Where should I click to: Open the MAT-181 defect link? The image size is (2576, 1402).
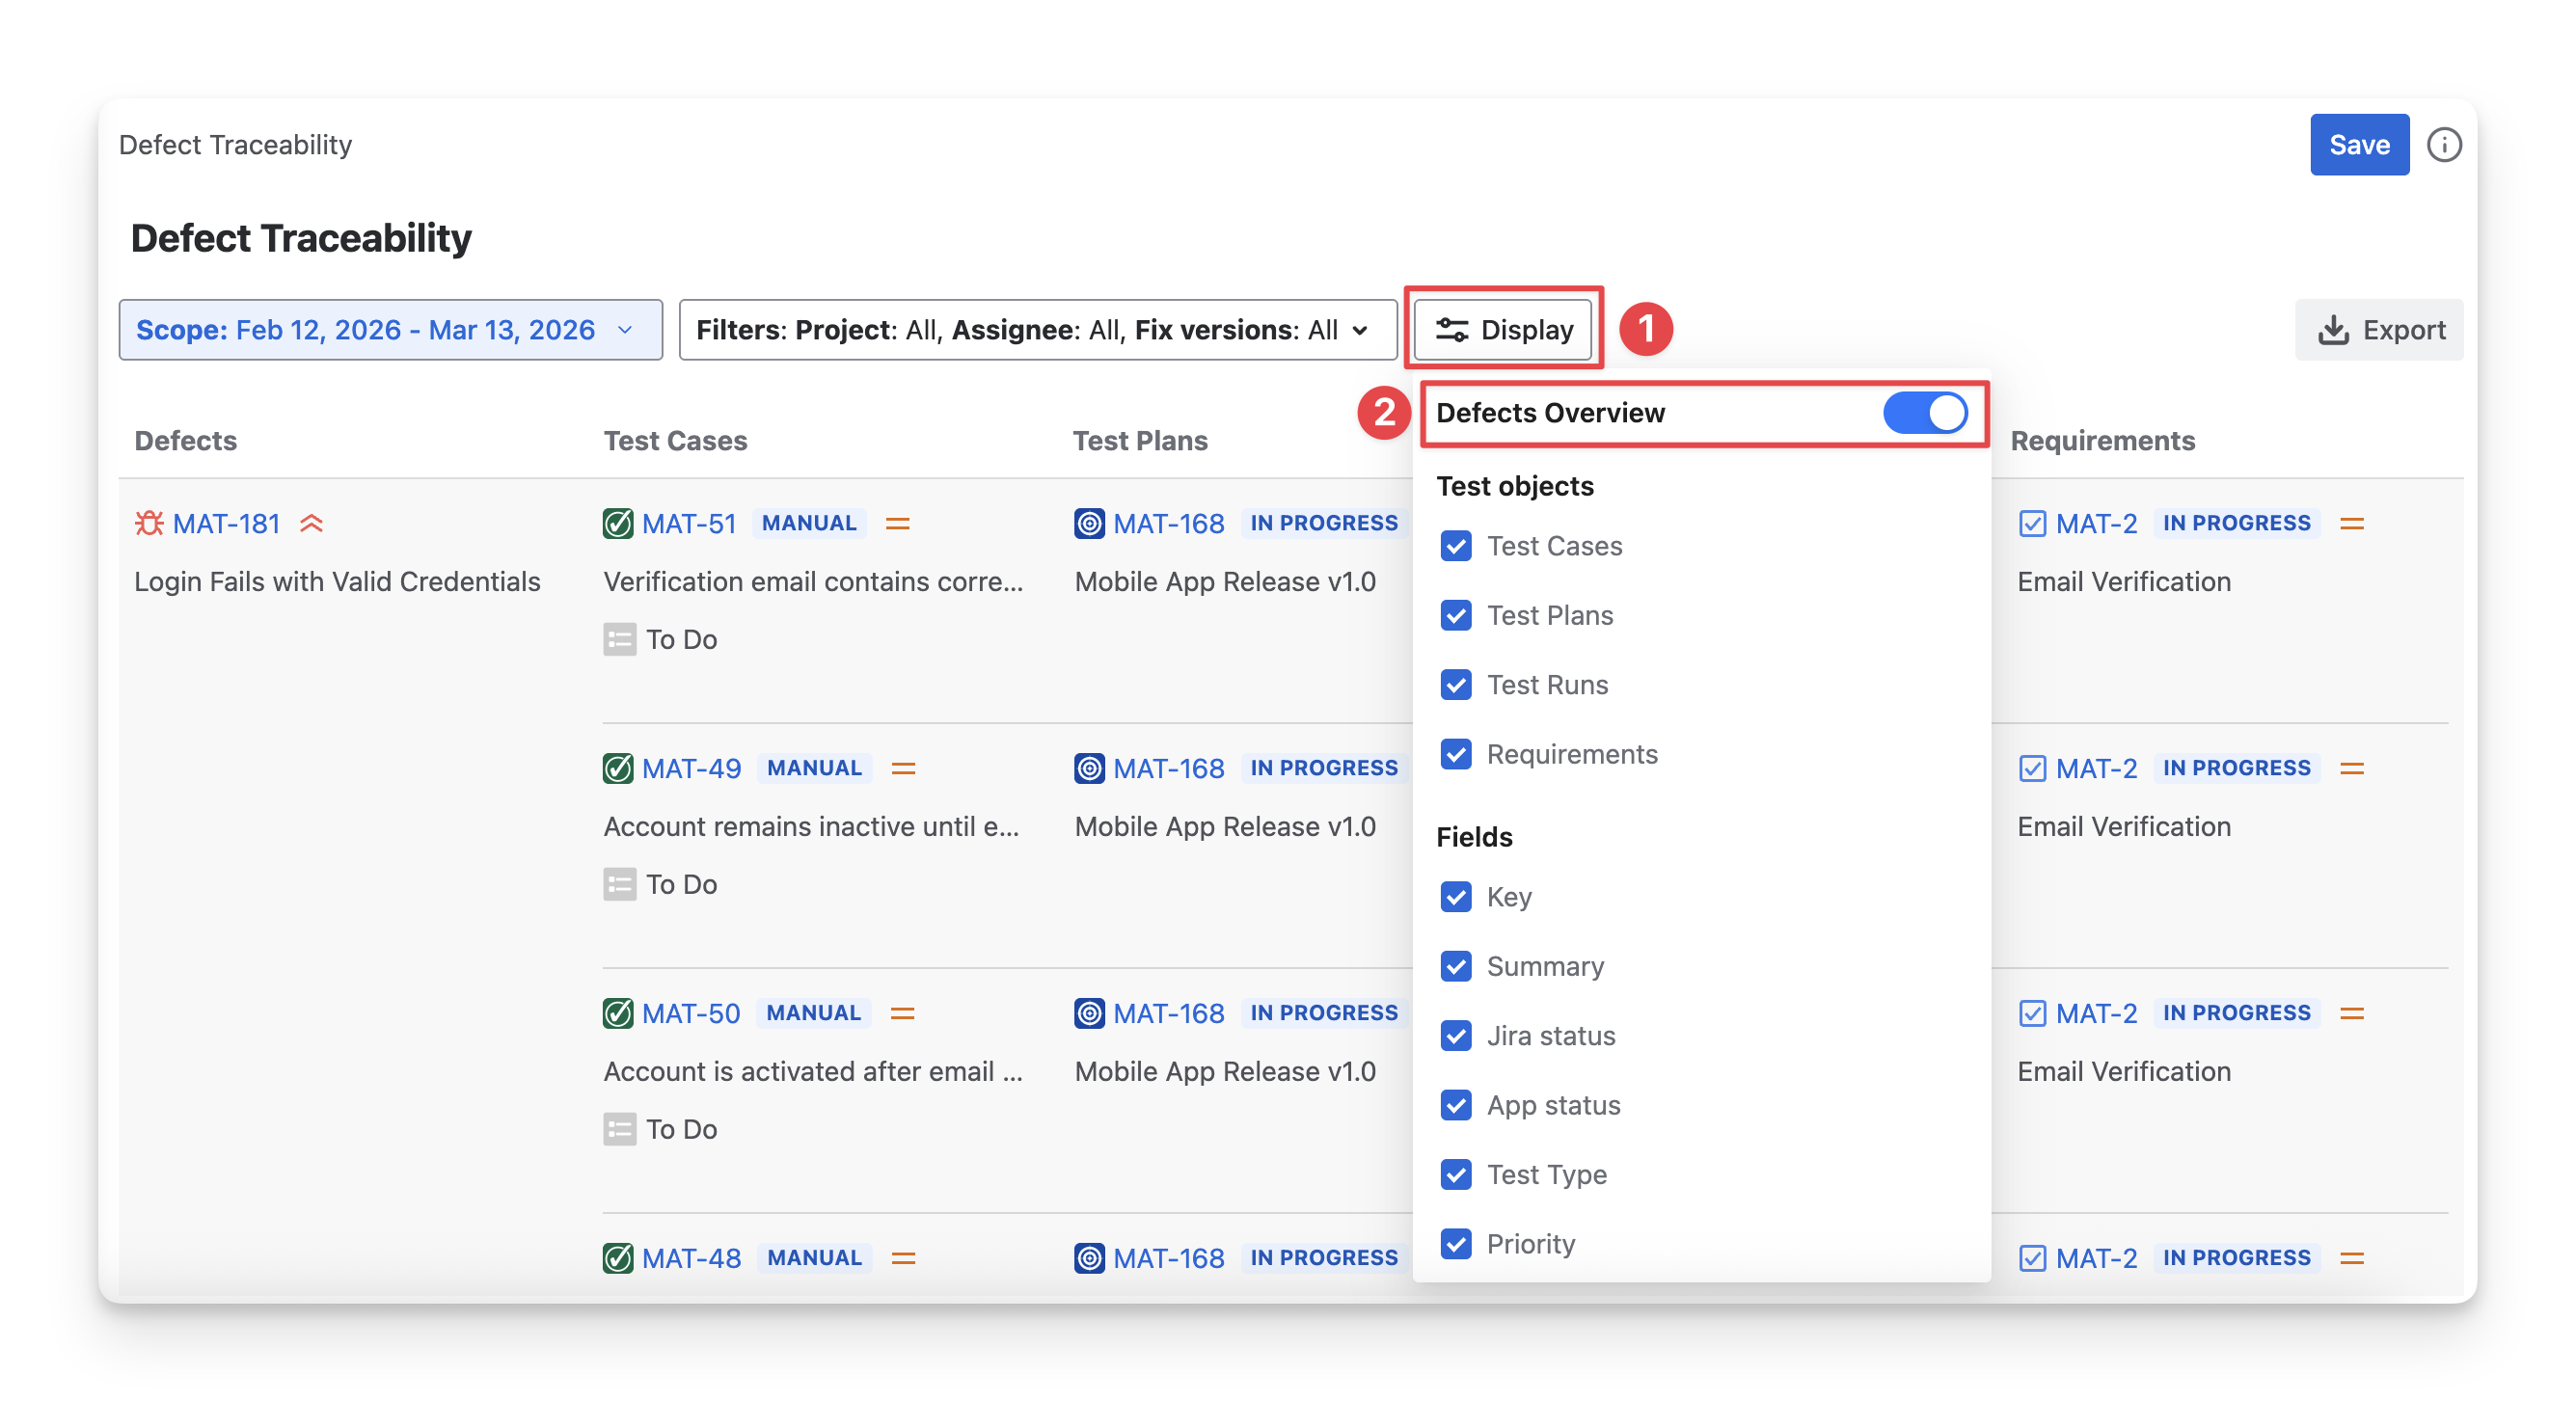226,523
